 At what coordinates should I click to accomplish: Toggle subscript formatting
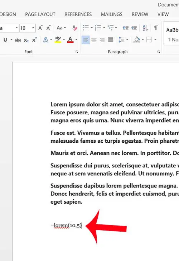[x=26, y=40]
